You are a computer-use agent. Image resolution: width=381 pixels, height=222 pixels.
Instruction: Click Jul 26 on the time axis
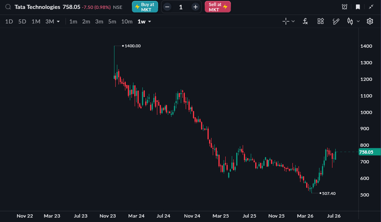click(x=334, y=216)
